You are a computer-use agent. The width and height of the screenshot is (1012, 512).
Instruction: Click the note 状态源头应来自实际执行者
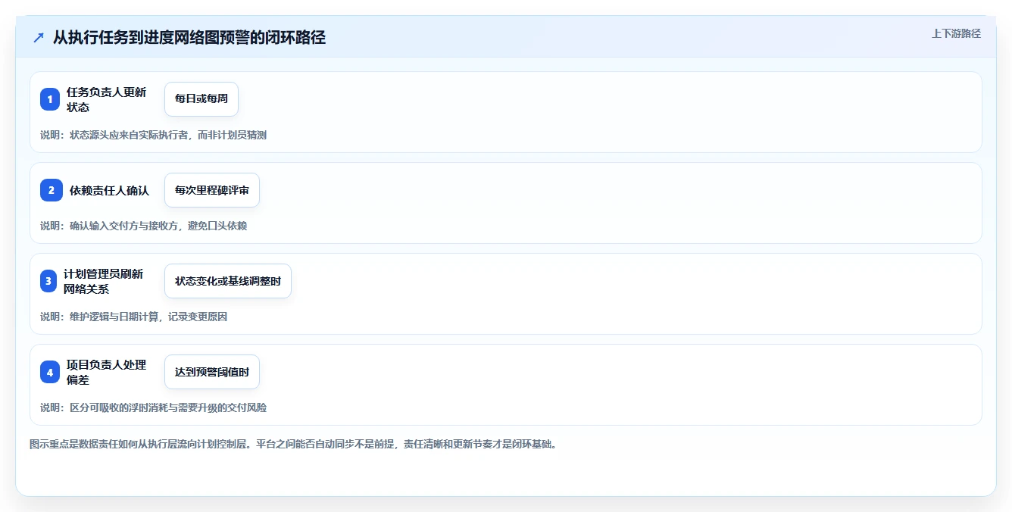tap(153, 135)
